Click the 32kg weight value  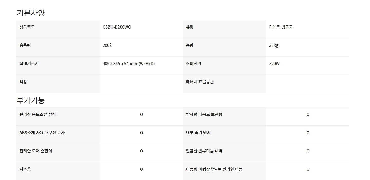[274, 46]
